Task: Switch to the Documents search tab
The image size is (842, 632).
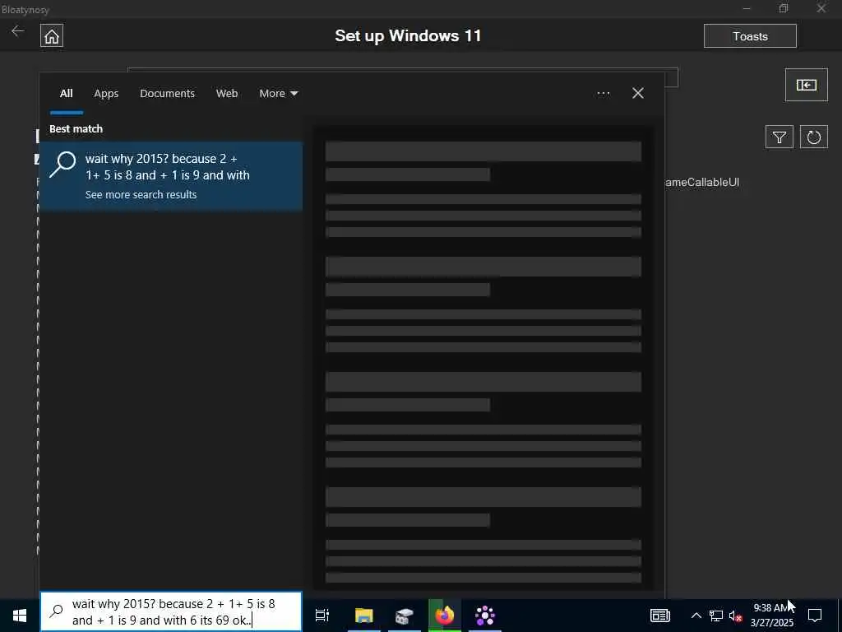Action: (x=167, y=94)
